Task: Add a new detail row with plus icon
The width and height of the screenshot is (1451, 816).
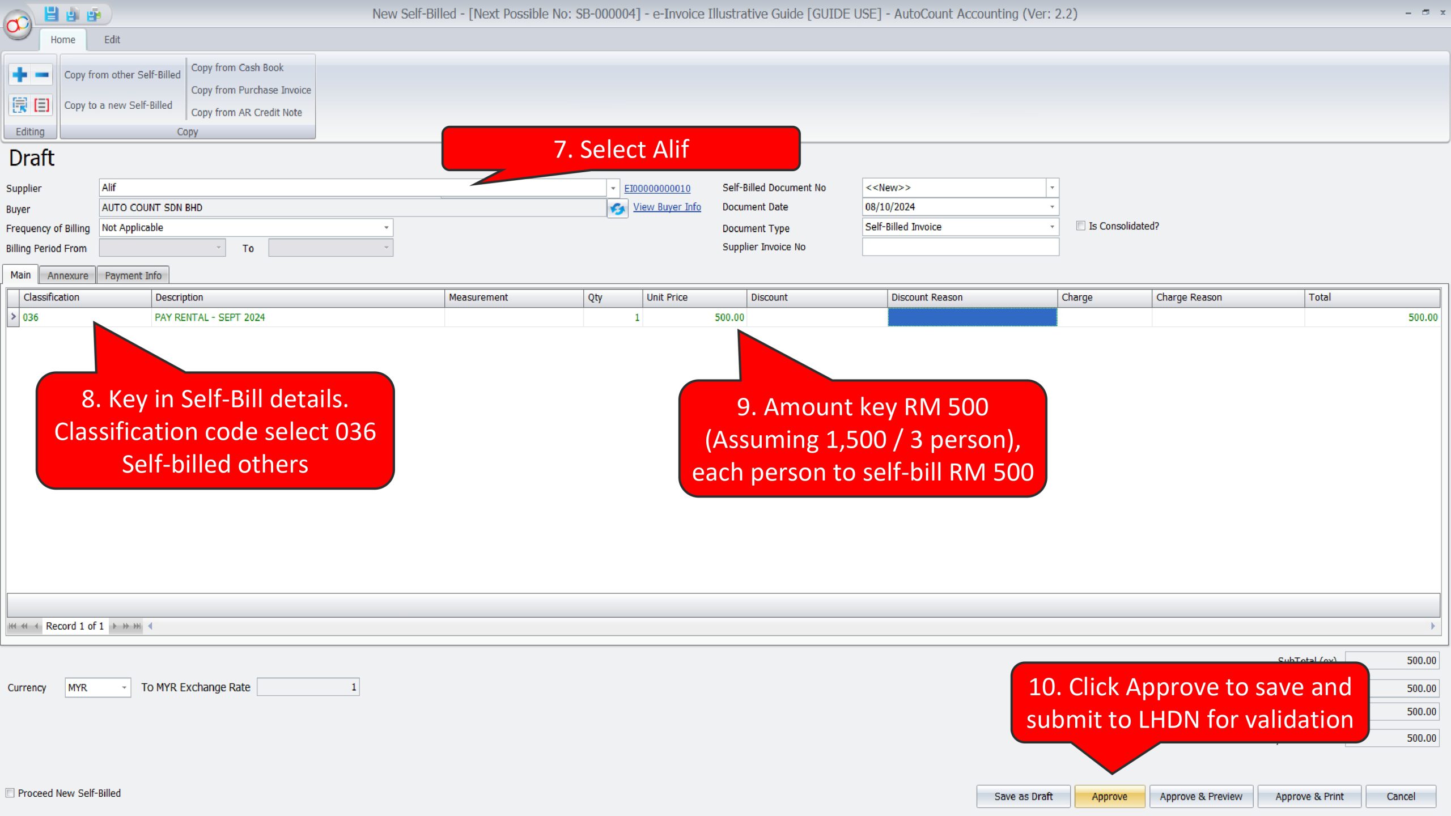Action: pyautogui.click(x=20, y=74)
